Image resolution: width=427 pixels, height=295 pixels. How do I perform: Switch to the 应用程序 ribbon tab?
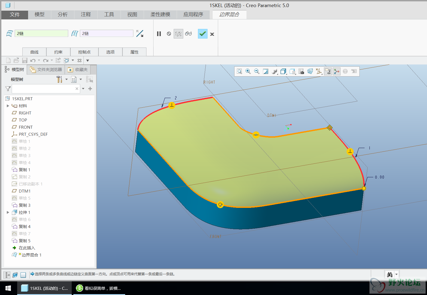point(193,15)
